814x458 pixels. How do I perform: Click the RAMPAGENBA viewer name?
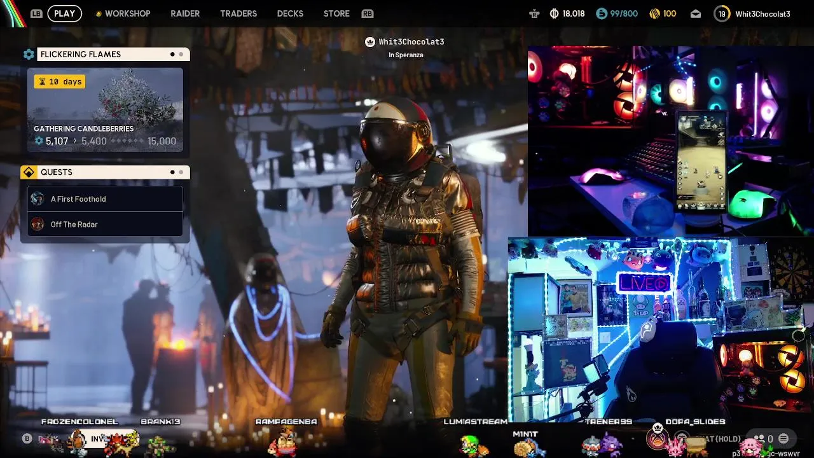click(x=286, y=422)
